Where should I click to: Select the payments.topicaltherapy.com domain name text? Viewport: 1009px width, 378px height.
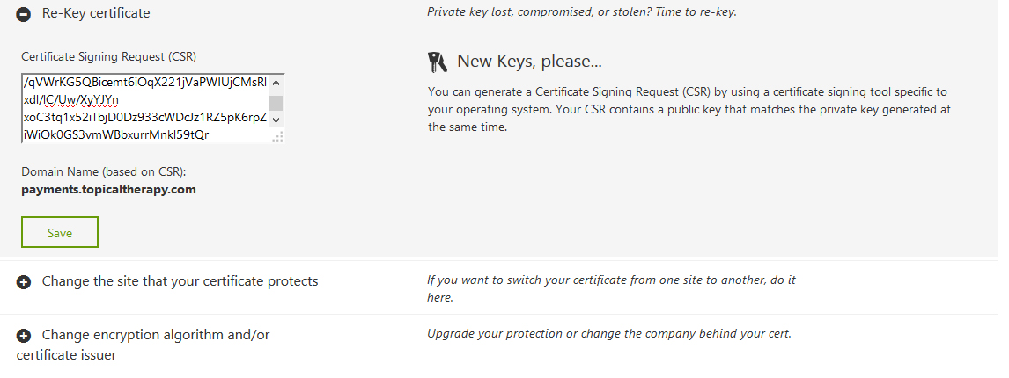point(109,190)
